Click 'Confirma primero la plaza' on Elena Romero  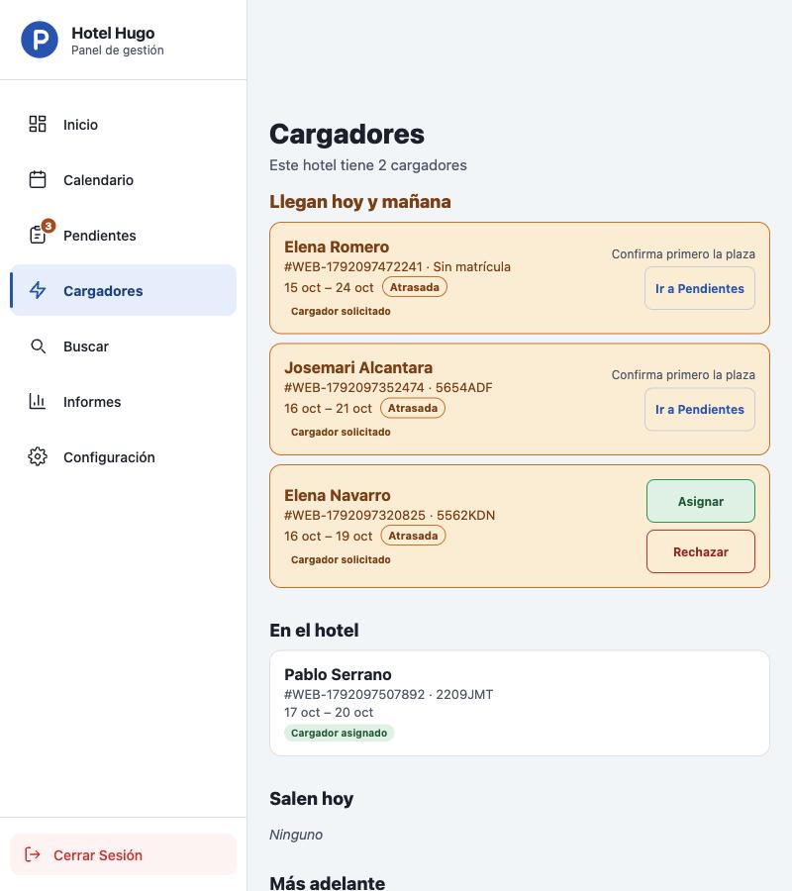tap(683, 254)
